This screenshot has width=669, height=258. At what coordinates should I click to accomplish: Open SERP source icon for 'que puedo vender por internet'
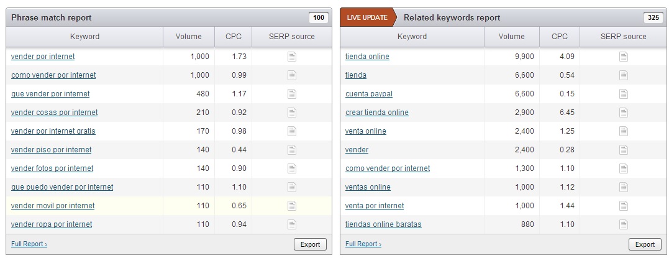coord(292,187)
